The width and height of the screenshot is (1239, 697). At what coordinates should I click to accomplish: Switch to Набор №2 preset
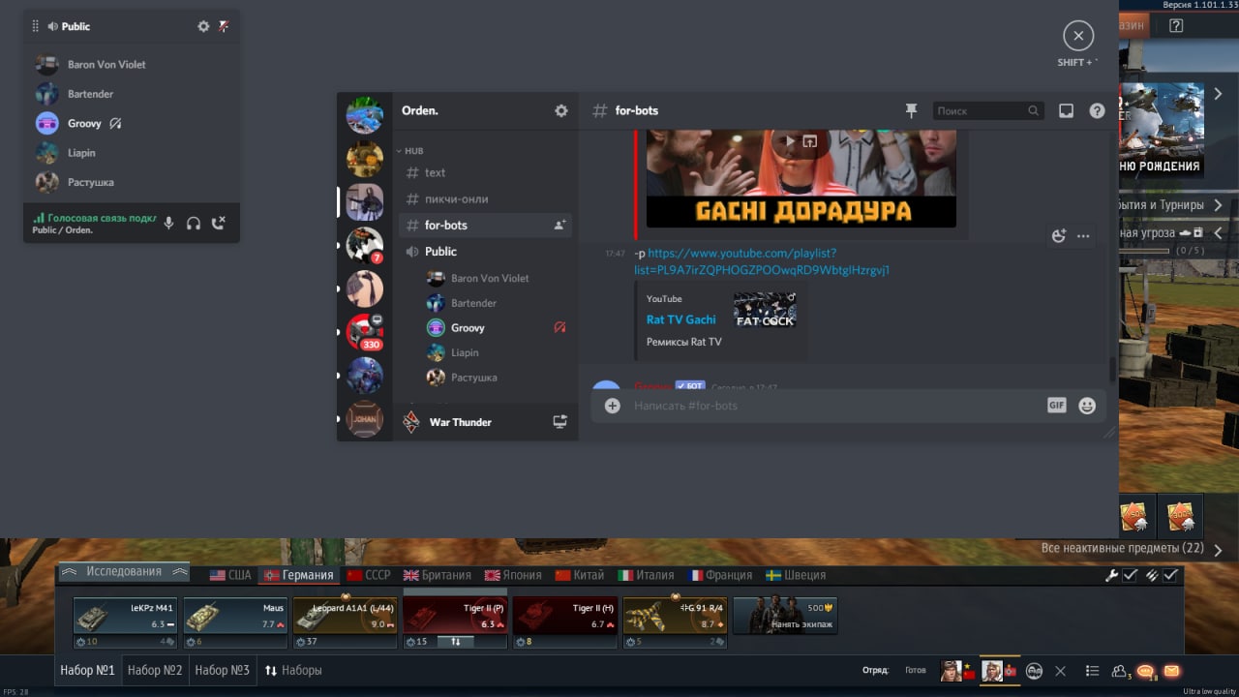(x=155, y=670)
